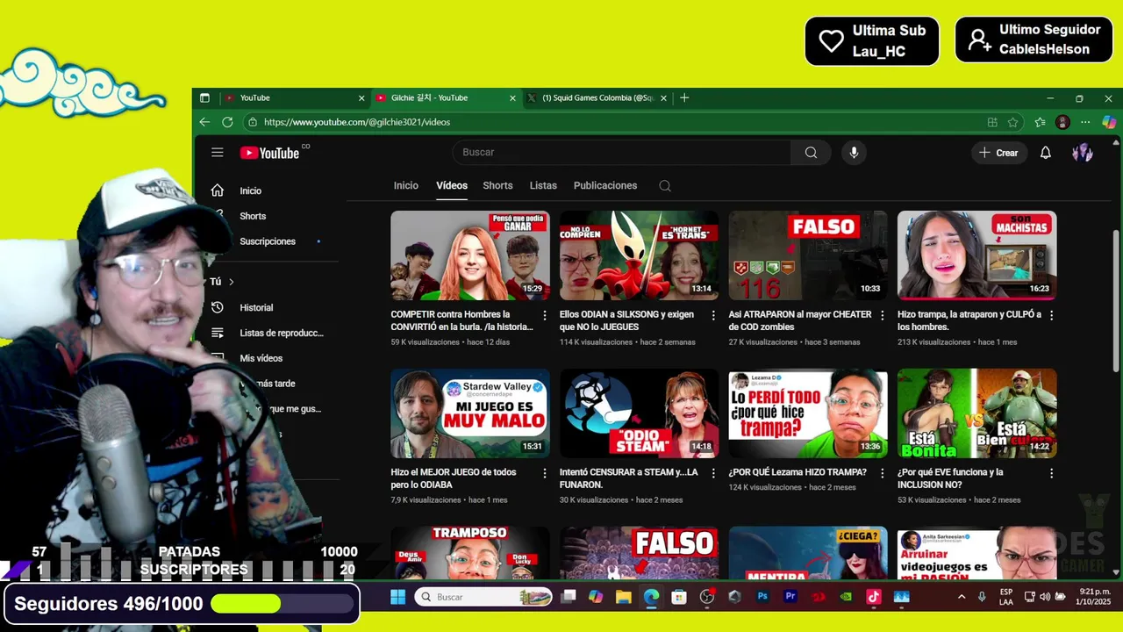Open options for COMPETIR contra Hombres video
This screenshot has width=1123, height=632.
[x=544, y=315]
